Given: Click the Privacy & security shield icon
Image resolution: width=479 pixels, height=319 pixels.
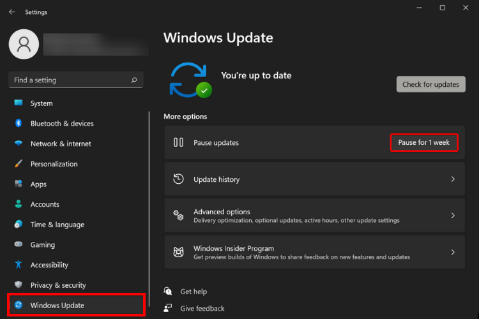Looking at the screenshot, I should pyautogui.click(x=19, y=285).
